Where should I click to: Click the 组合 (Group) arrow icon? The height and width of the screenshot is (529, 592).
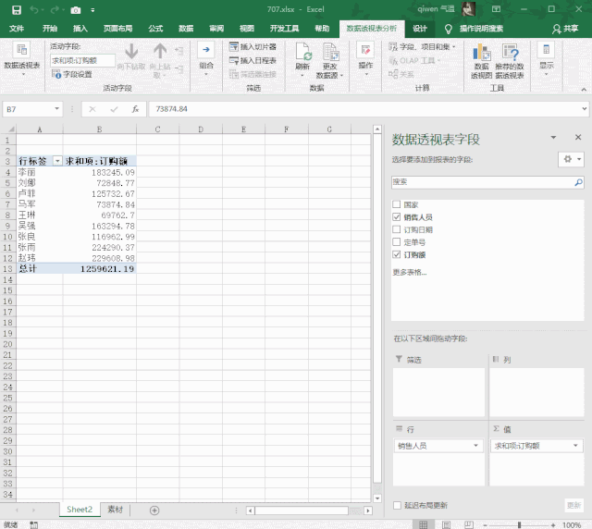pyautogui.click(x=206, y=49)
